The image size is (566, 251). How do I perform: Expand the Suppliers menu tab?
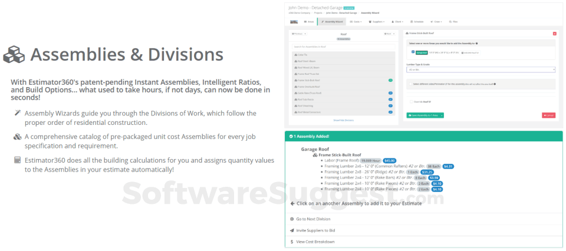tap(377, 22)
